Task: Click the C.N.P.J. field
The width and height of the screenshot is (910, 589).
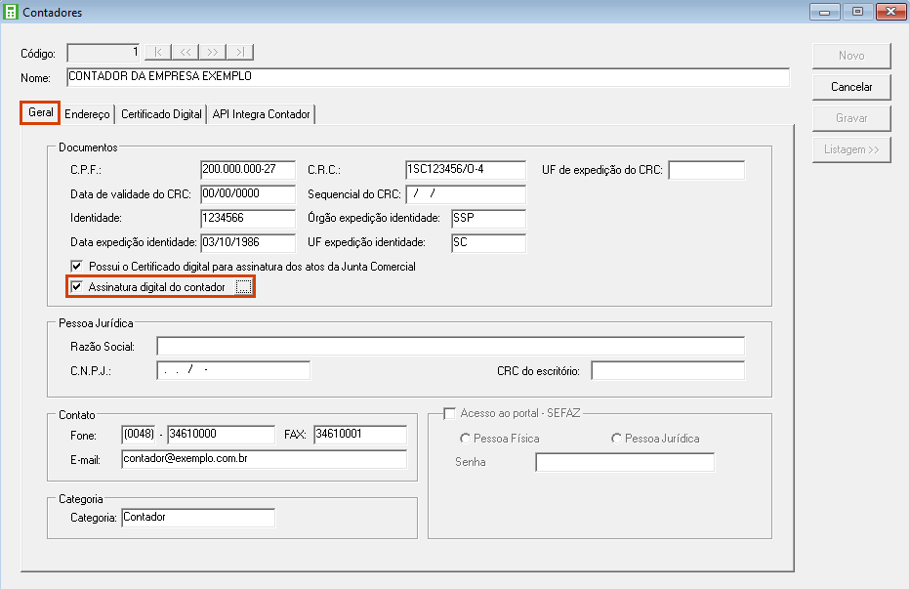Action: 233,370
